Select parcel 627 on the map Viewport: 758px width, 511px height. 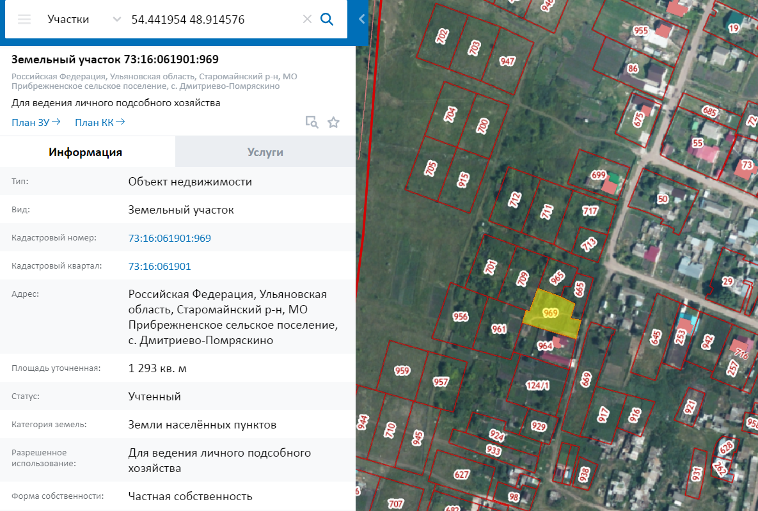click(x=462, y=475)
